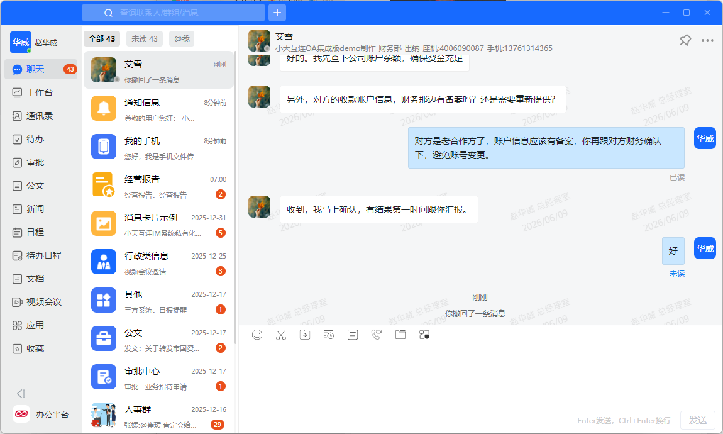Click the blue message 对方是老合作方了
This screenshot has width=723, height=434.
point(546,148)
